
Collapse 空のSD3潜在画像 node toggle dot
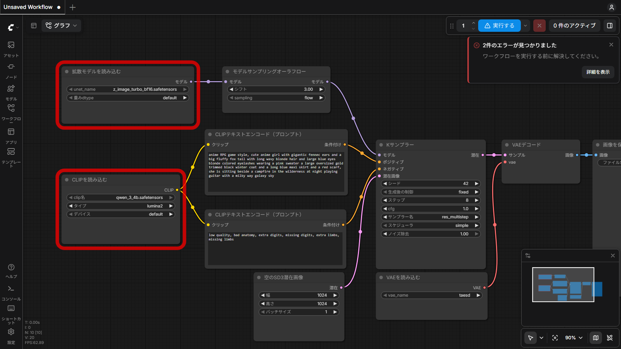click(259, 277)
